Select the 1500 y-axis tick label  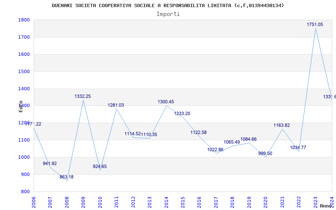[24, 72]
